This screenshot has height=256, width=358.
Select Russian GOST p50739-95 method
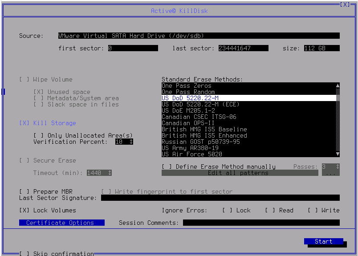[249, 142]
